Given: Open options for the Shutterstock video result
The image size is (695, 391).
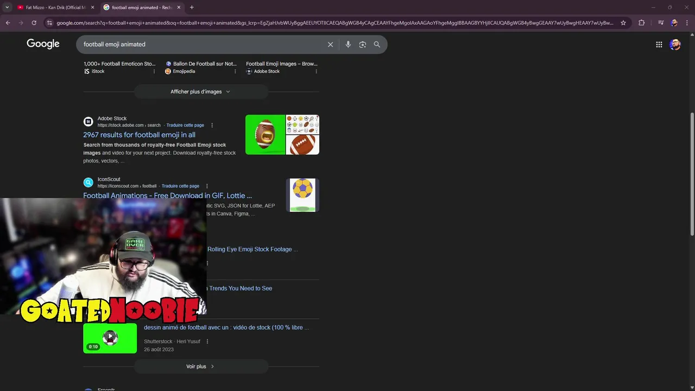Looking at the screenshot, I should [207, 342].
